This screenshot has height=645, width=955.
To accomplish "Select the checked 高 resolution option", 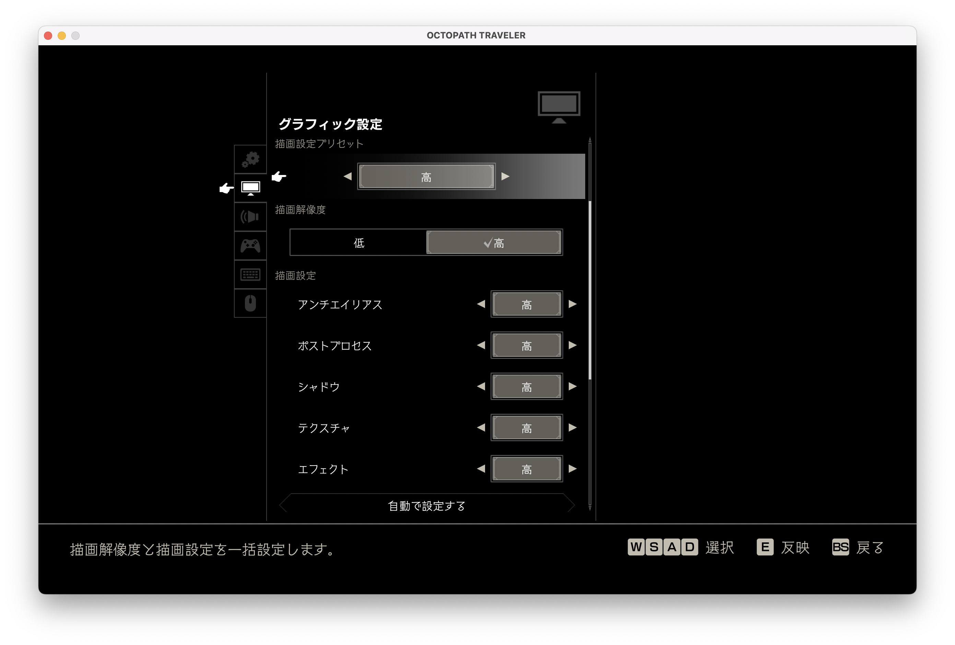I will pos(494,243).
